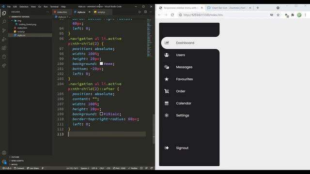The image size is (310, 174).
Task: Open the browser extensions puzzle icon
Action: tap(293, 15)
